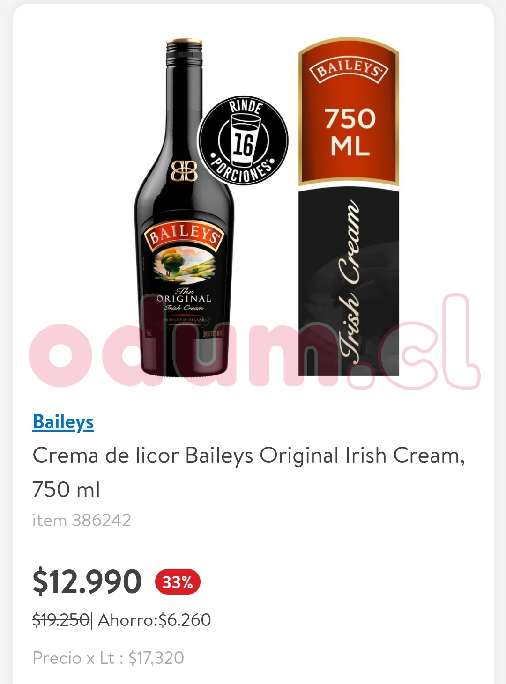Click the crossed-out $19.250 original price
The image size is (506, 684).
coord(61,620)
